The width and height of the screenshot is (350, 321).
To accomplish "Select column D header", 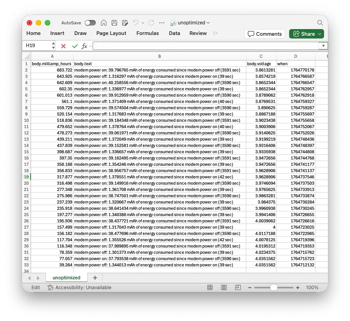I will click(296, 56).
